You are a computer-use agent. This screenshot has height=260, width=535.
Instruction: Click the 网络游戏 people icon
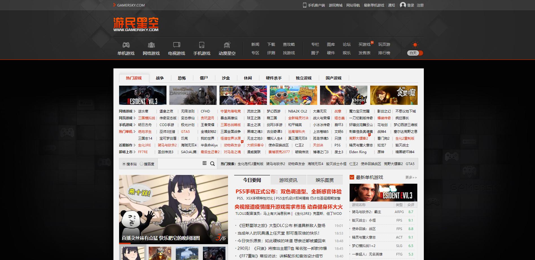click(151, 45)
